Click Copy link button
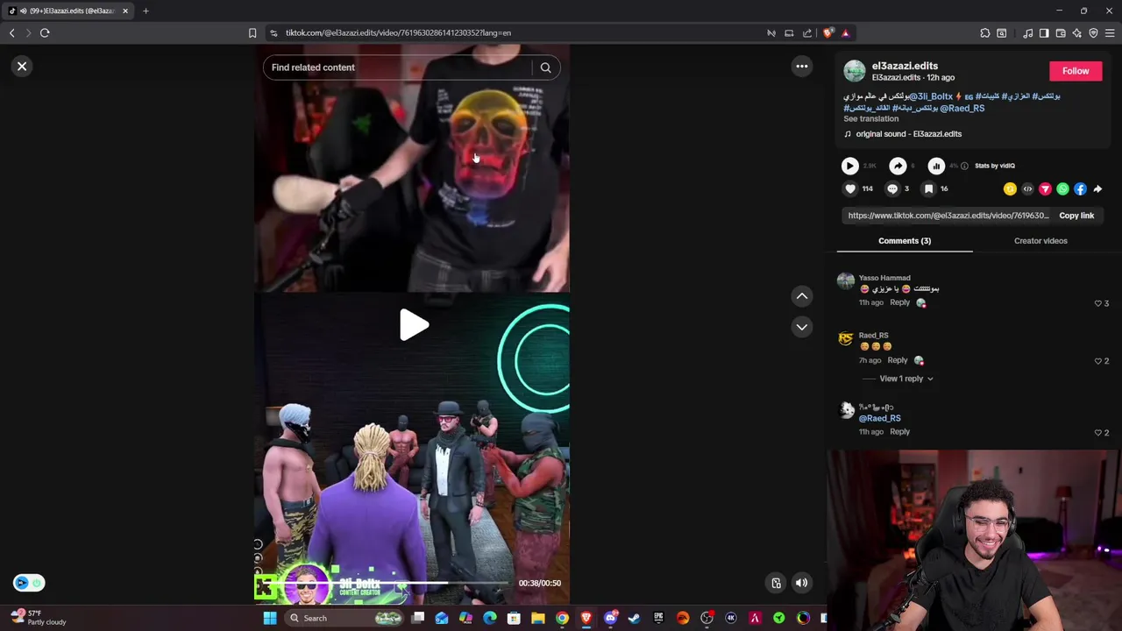Image resolution: width=1122 pixels, height=631 pixels. pos(1076,216)
